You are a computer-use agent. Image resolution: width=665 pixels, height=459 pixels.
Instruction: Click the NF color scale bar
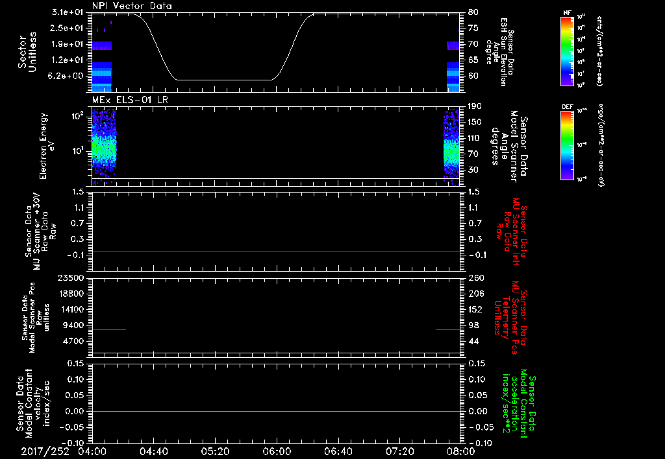pyautogui.click(x=568, y=51)
